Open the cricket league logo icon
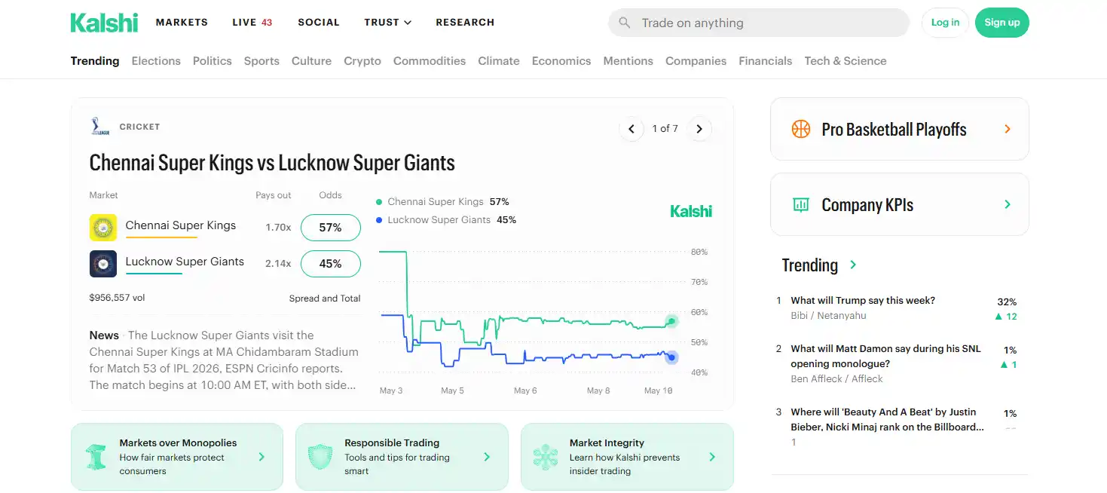Image resolution: width=1107 pixels, height=493 pixels. click(100, 127)
